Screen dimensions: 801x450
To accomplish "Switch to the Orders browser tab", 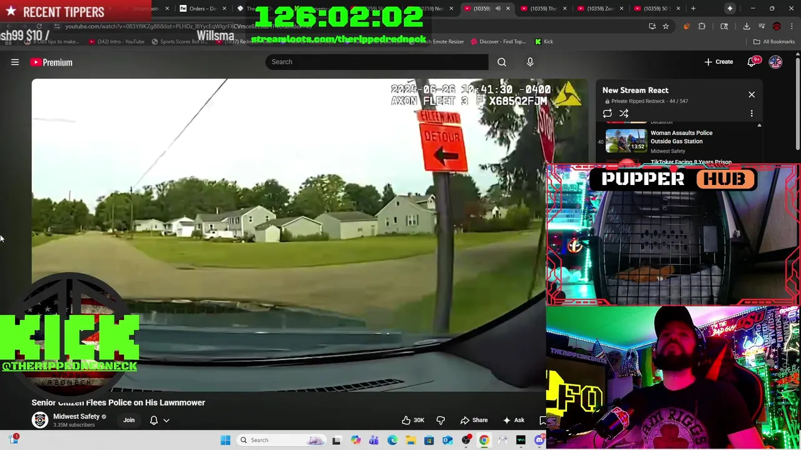I will point(202,8).
